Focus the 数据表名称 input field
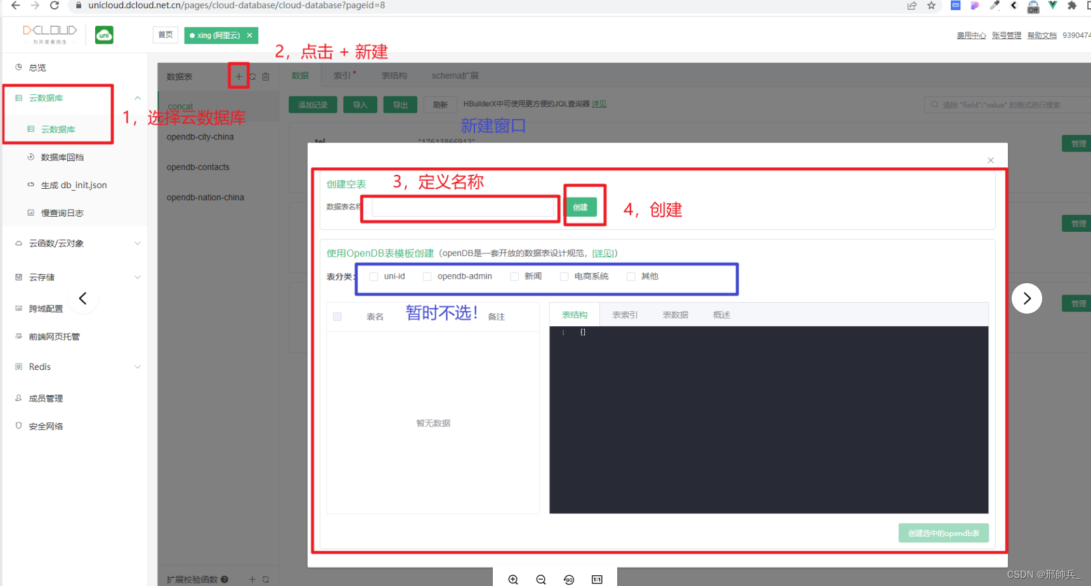The image size is (1091, 586). (x=463, y=208)
